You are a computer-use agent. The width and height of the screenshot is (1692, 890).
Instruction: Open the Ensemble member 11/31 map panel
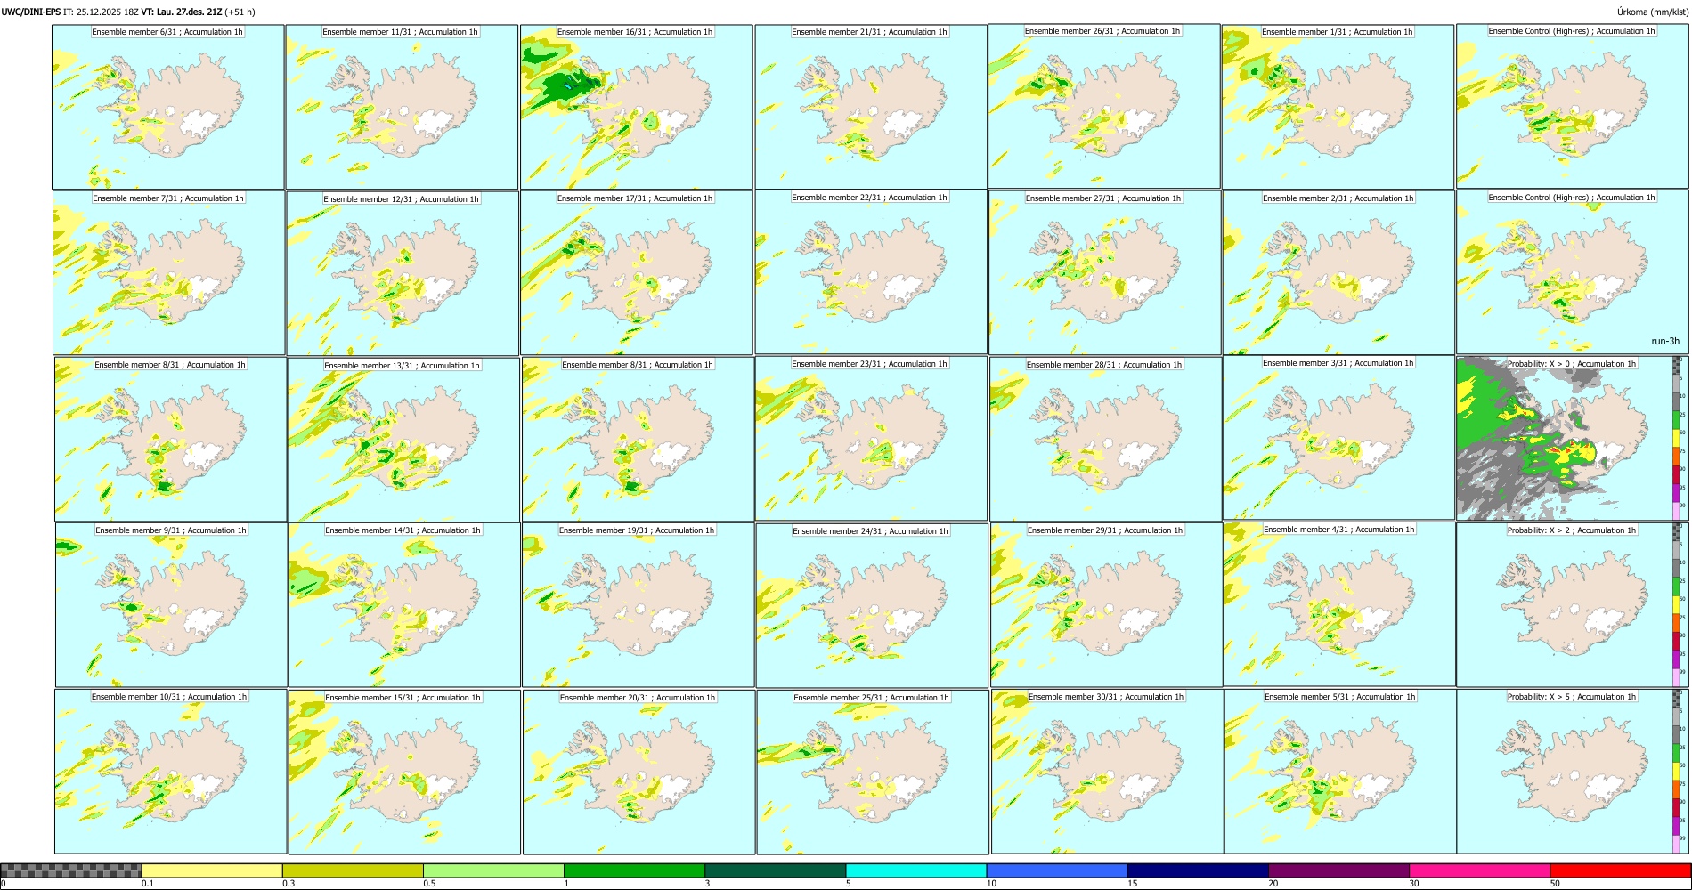point(402,107)
